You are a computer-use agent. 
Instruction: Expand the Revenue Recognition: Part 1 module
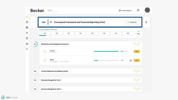[91, 80]
